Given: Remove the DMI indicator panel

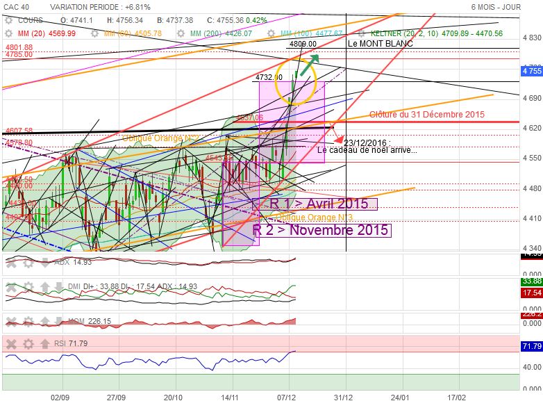Looking at the screenshot, I should (x=11, y=287).
